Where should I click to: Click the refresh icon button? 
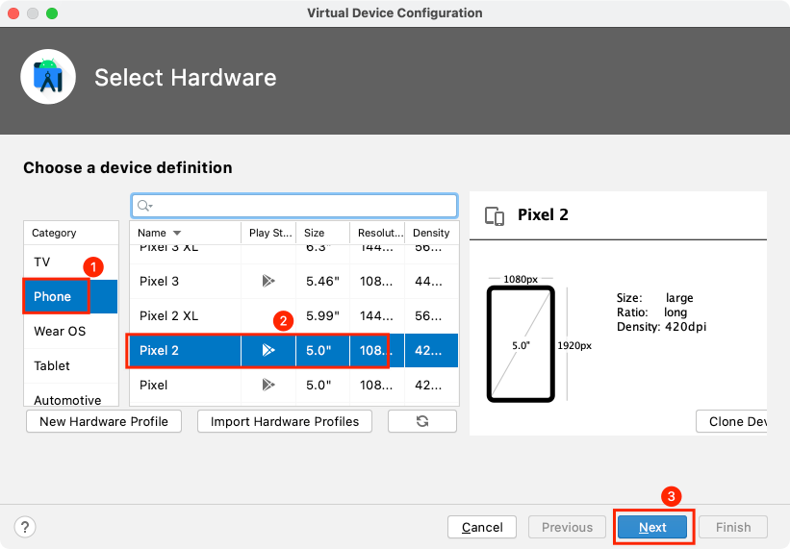(x=421, y=421)
